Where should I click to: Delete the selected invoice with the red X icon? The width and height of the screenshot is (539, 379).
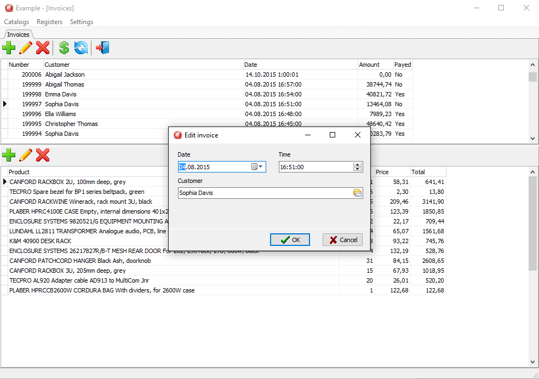click(x=43, y=48)
